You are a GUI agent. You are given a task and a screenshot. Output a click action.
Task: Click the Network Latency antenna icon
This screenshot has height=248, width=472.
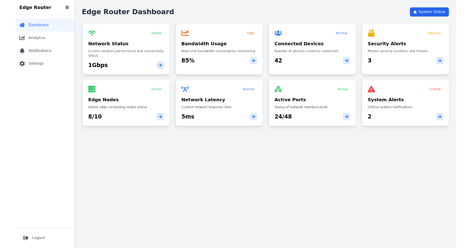[x=185, y=89]
